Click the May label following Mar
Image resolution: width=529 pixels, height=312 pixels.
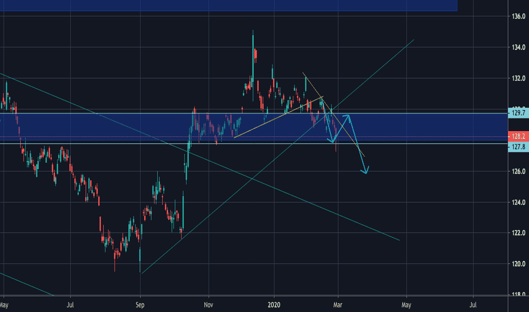pos(406,305)
